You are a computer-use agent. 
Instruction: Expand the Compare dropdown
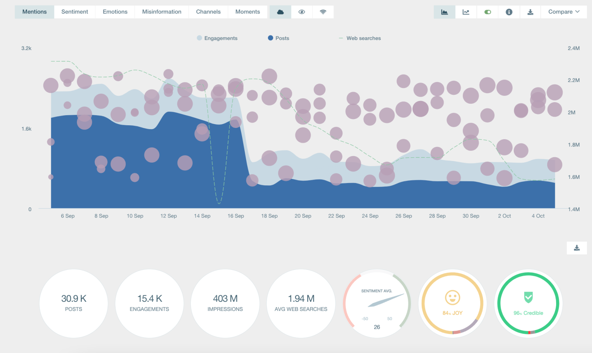[563, 12]
